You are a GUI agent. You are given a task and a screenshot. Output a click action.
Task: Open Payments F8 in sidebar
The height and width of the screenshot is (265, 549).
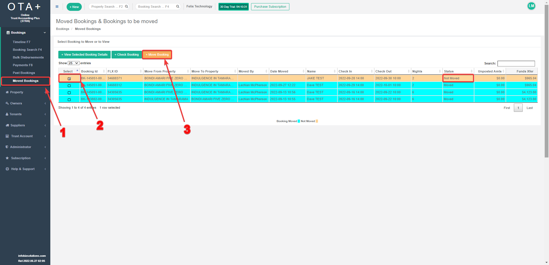(x=23, y=65)
